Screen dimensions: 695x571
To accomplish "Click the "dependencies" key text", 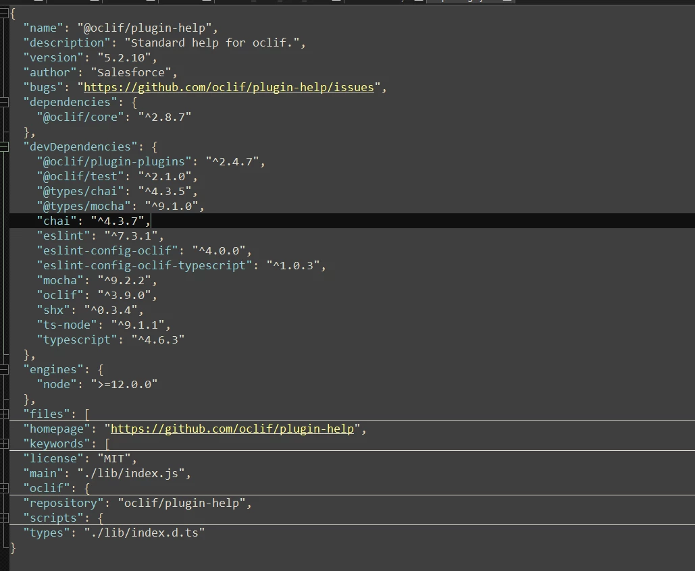I will pos(70,103).
